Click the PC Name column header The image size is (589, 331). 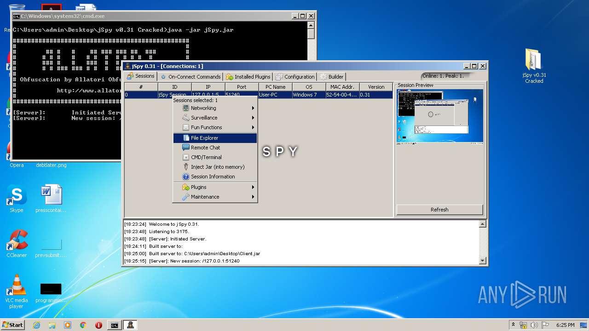(275, 87)
